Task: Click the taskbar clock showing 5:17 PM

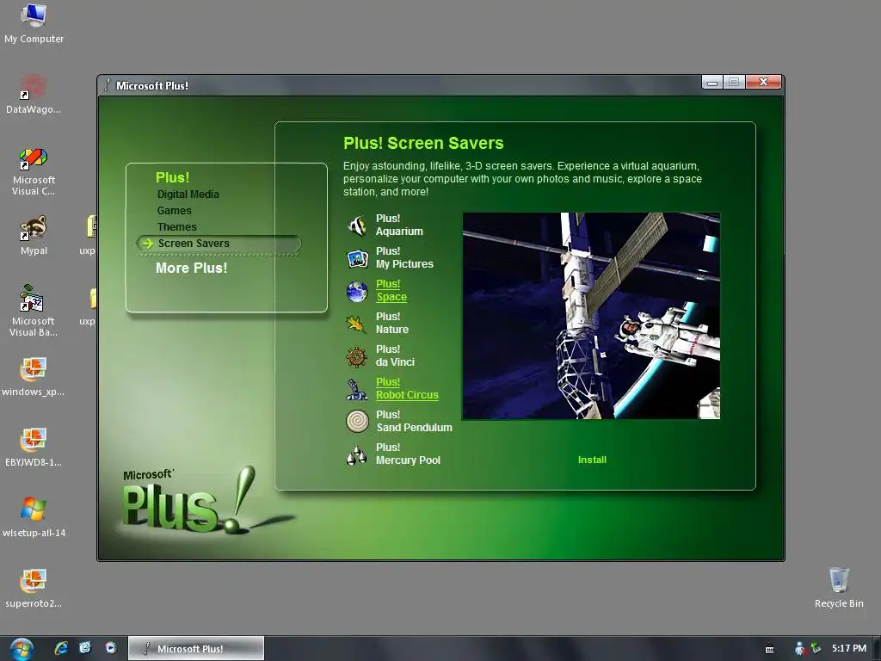Action: (849, 649)
